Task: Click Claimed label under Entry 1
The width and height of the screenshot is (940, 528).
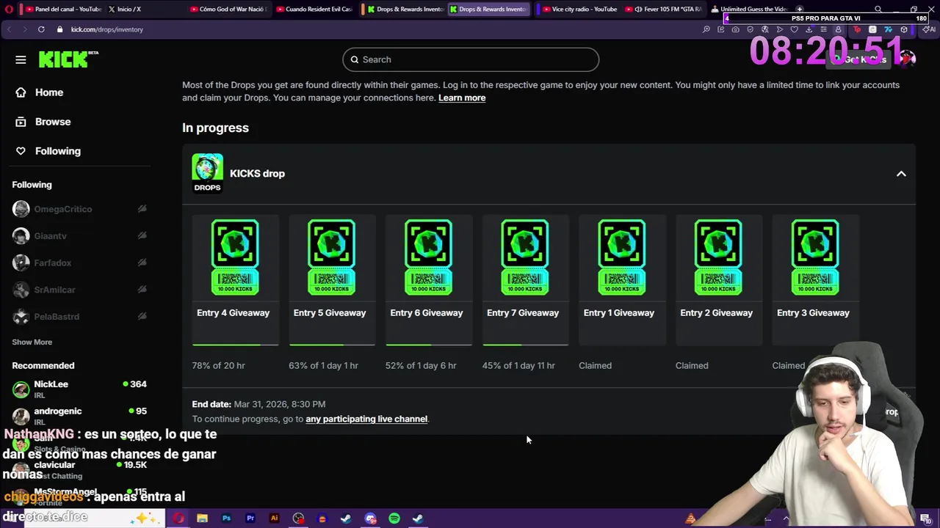Action: coord(595,365)
